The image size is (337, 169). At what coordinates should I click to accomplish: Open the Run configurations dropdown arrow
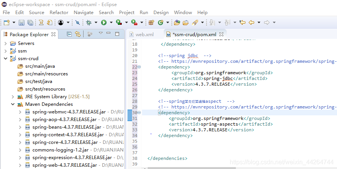pos(111,22)
